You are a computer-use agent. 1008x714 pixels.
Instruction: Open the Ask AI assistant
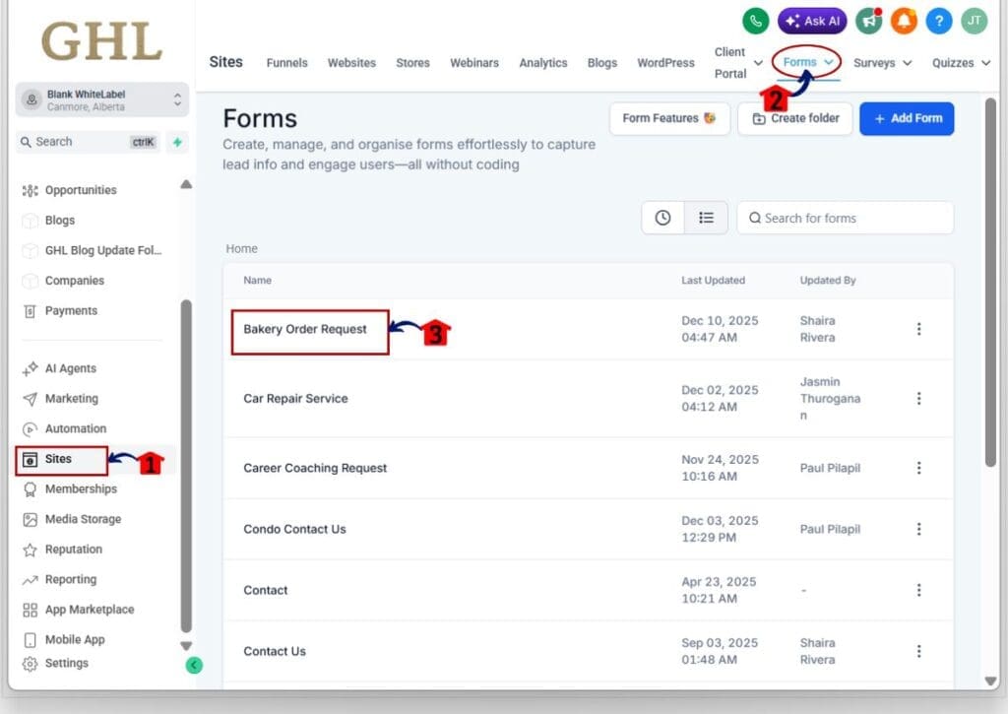click(x=811, y=21)
